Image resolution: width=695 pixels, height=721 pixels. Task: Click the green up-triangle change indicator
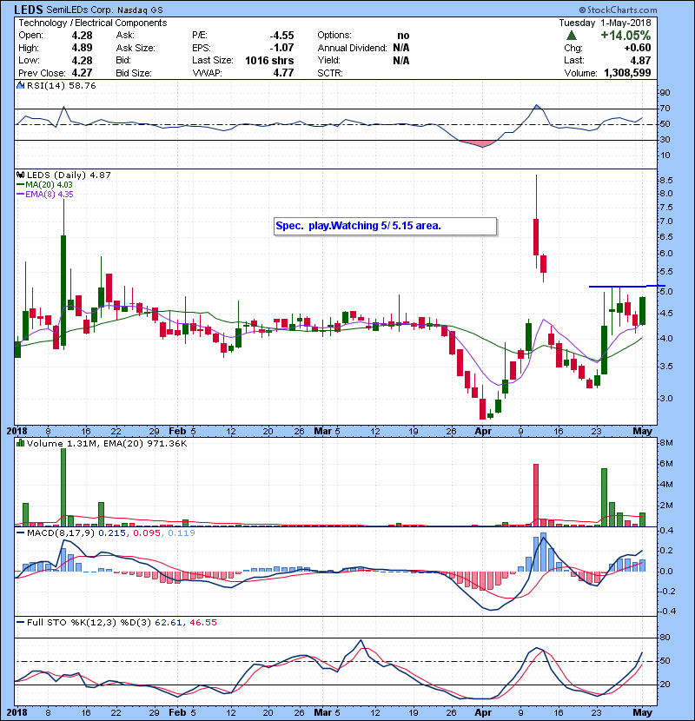pos(572,35)
